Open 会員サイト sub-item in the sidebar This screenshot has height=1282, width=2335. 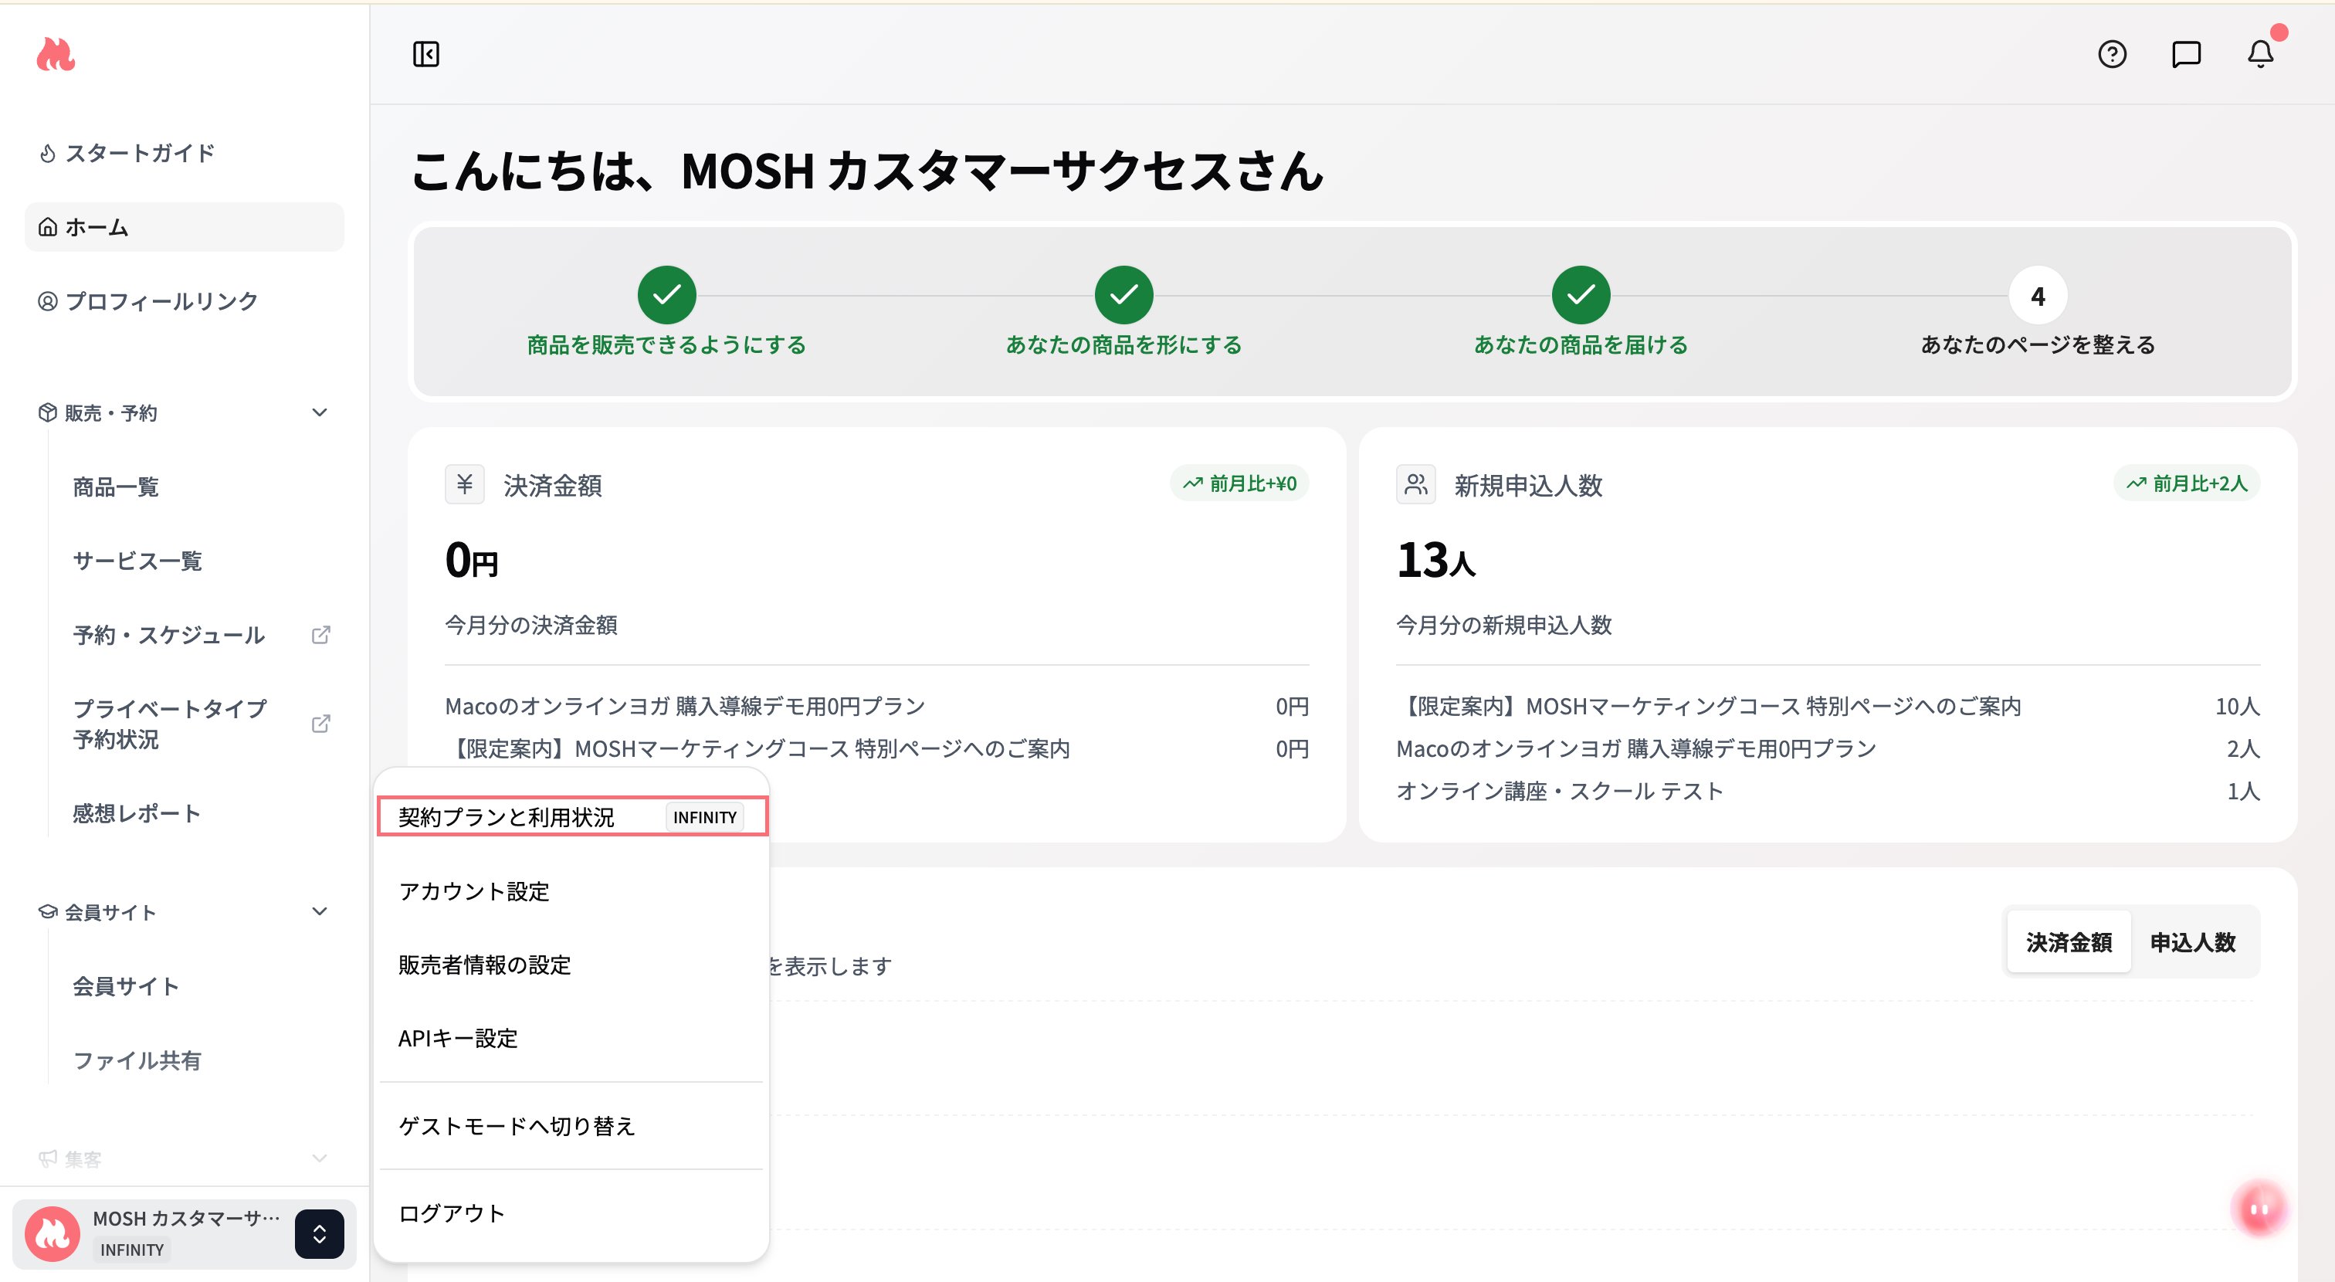(126, 985)
